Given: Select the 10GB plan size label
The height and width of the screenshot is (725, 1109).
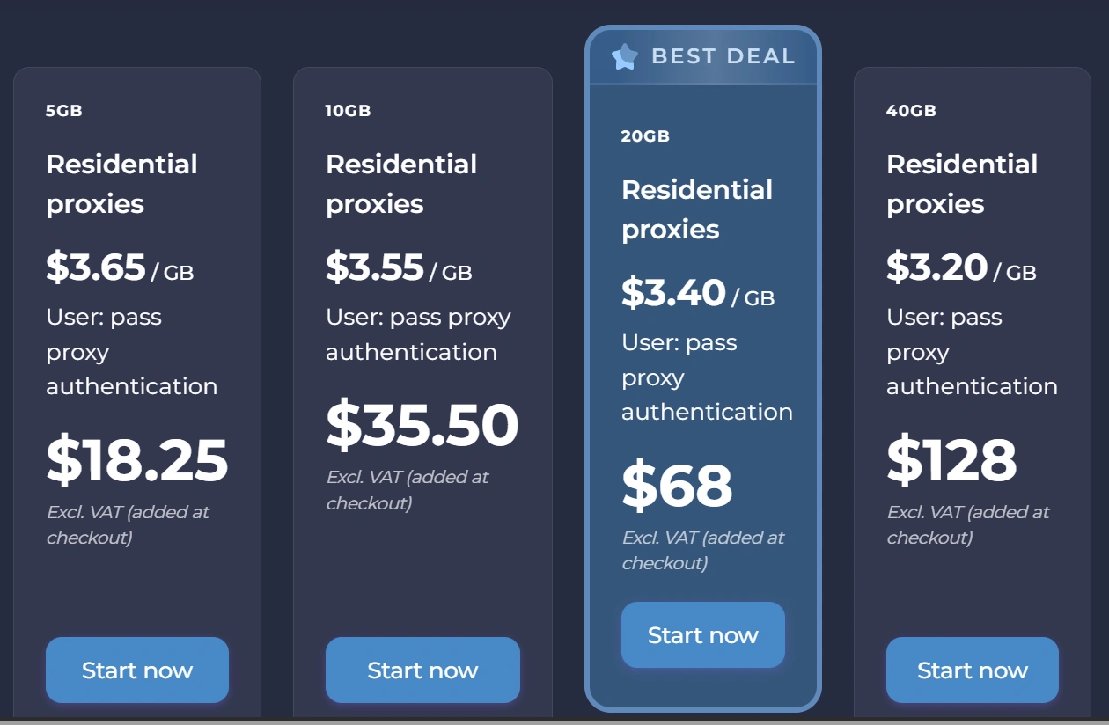Looking at the screenshot, I should (x=348, y=111).
